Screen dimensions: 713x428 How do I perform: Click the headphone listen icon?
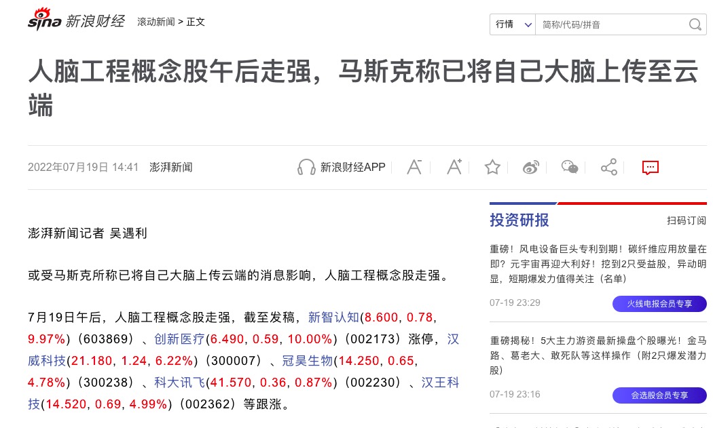pyautogui.click(x=306, y=168)
